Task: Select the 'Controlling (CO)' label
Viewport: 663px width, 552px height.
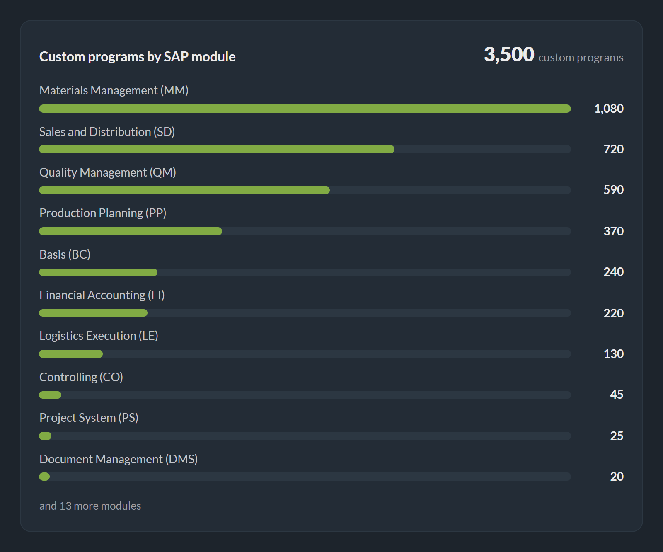Action: click(x=81, y=377)
